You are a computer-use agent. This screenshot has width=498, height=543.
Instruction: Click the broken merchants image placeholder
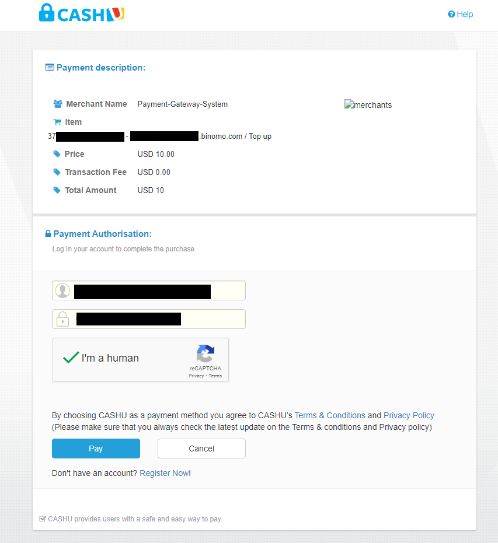click(x=368, y=105)
